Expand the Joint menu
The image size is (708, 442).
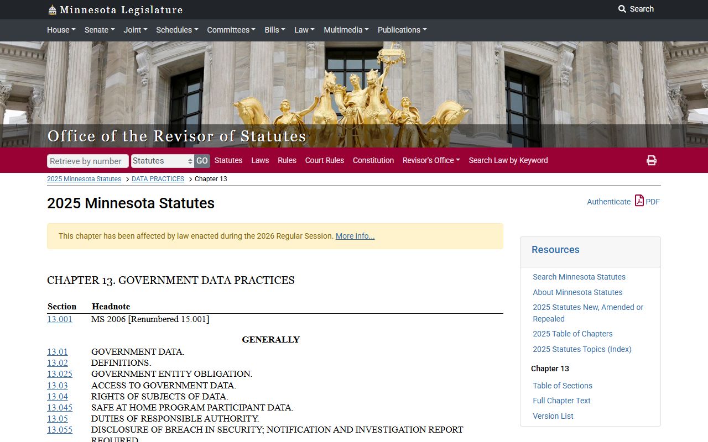[136, 30]
